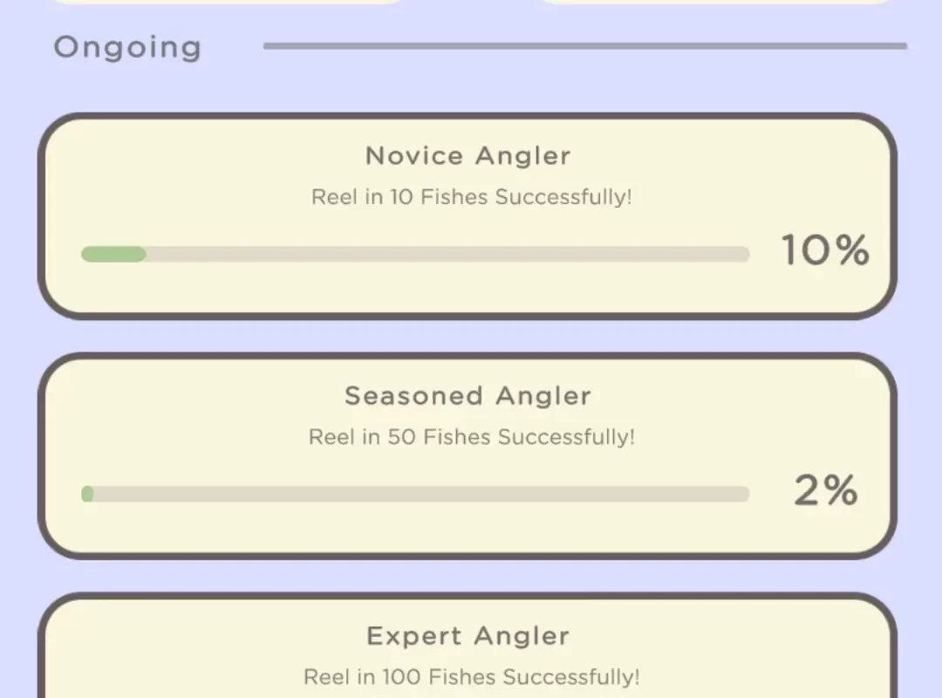Click the partially visible card at top right
This screenshot has width=942, height=698.
point(715,2)
